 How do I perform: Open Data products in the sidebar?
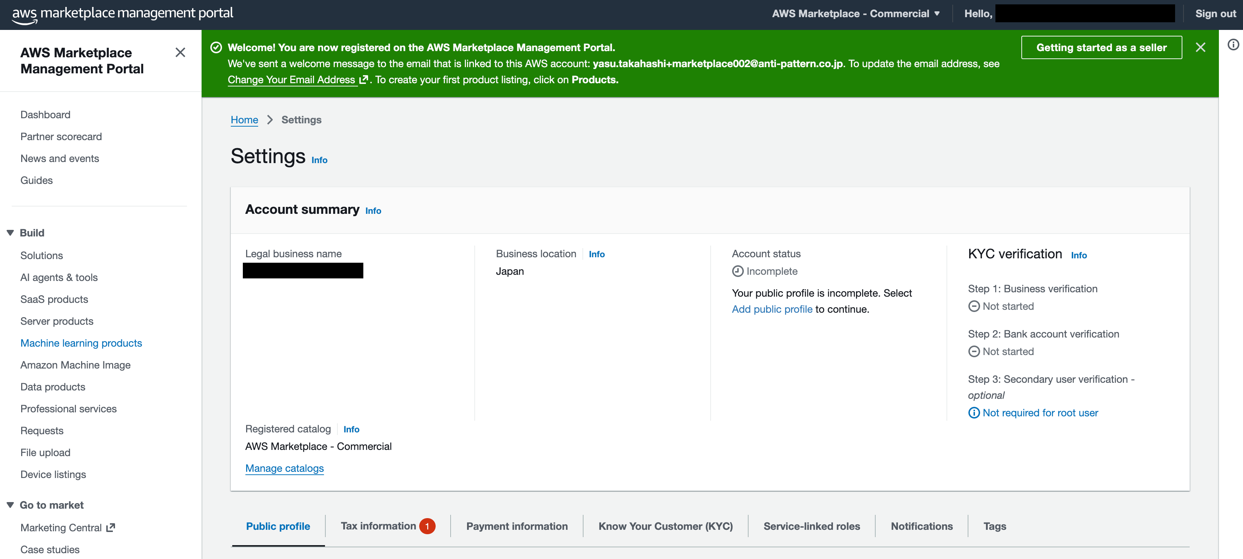click(53, 387)
